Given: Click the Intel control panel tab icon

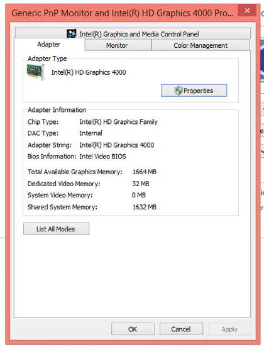Looking at the screenshot, I should pos(72,33).
